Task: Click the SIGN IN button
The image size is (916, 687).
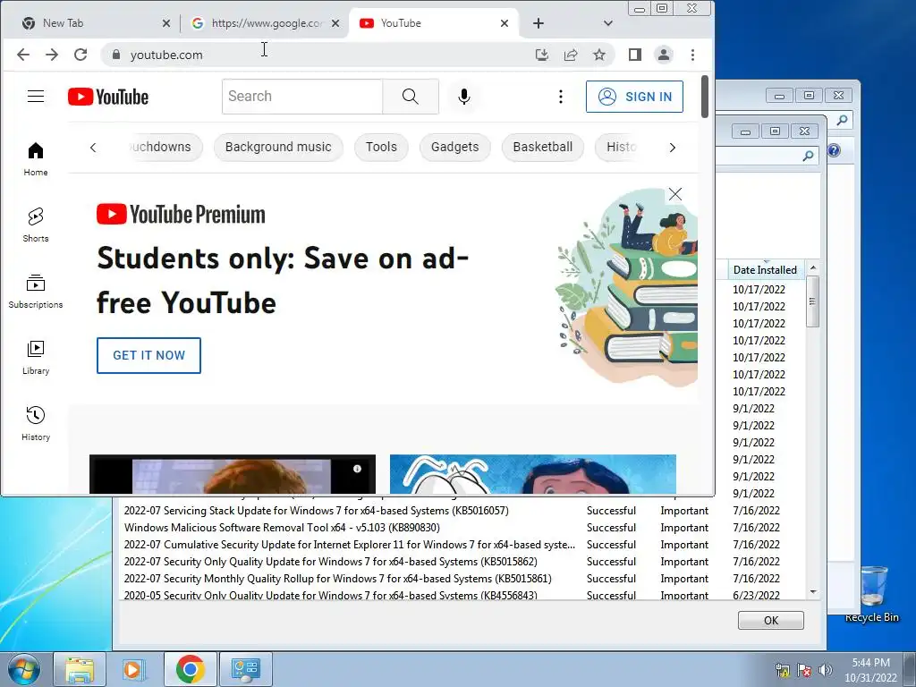Action: [x=634, y=97]
